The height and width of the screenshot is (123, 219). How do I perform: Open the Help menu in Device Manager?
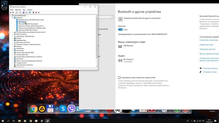pos(30,10)
